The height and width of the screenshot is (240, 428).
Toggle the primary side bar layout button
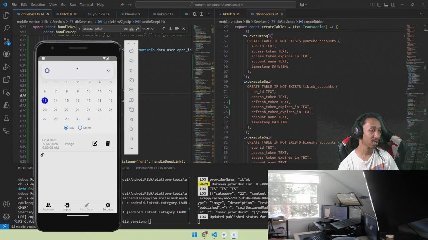coord(380,5)
